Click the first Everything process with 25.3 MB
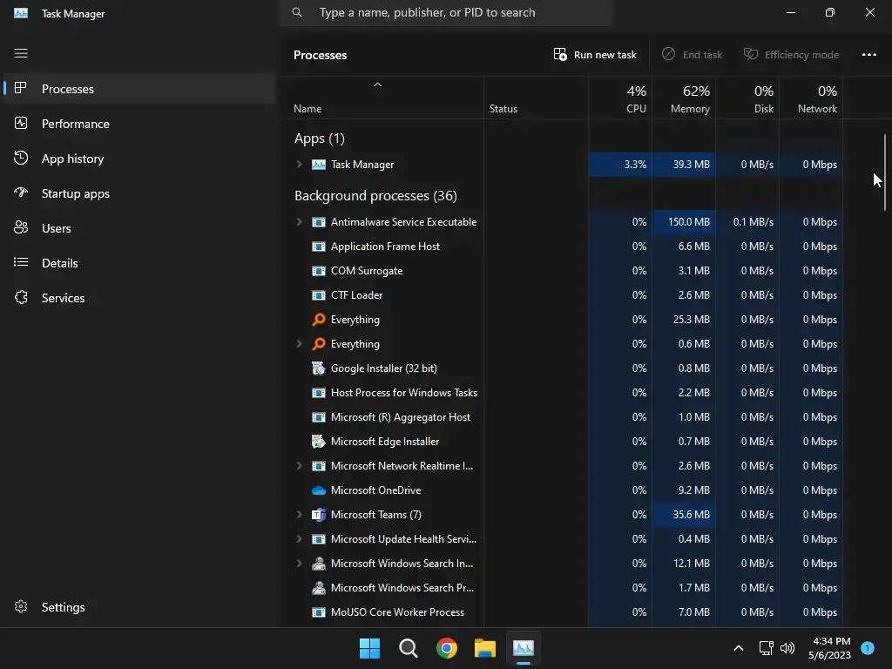This screenshot has height=669, width=892. (x=562, y=320)
